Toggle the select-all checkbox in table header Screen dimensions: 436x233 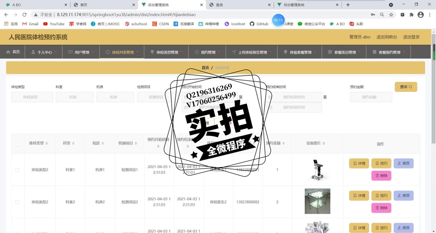(18, 144)
